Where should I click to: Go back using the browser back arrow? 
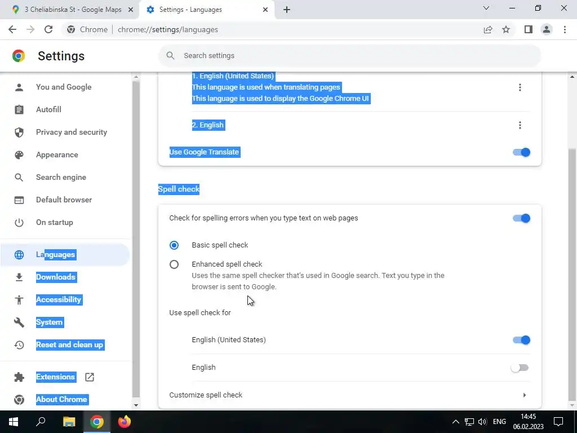[x=12, y=29]
